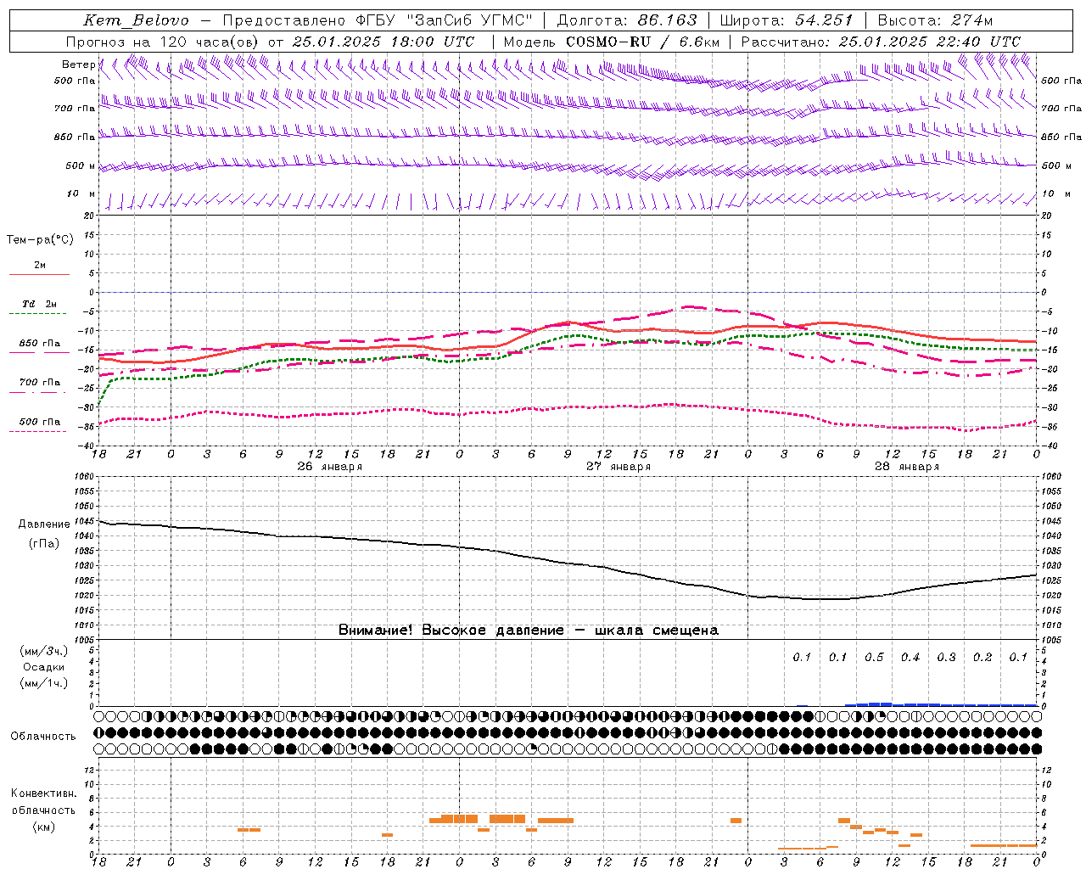
Task: Select the 0.3 precipitation value
Action: tap(946, 658)
